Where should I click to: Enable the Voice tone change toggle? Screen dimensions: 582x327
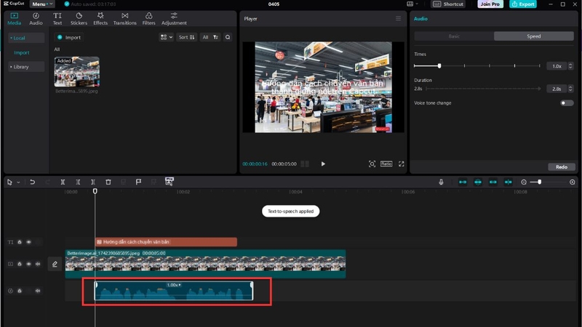point(567,103)
